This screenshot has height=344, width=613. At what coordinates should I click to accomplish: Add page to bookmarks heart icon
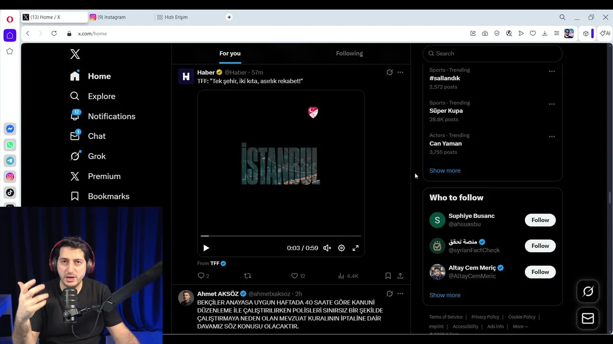click(x=533, y=33)
